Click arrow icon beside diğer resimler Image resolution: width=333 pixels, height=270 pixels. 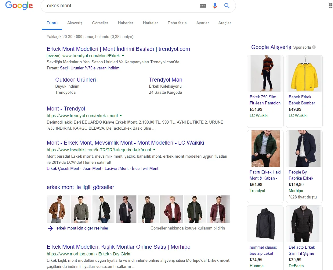point(50,228)
